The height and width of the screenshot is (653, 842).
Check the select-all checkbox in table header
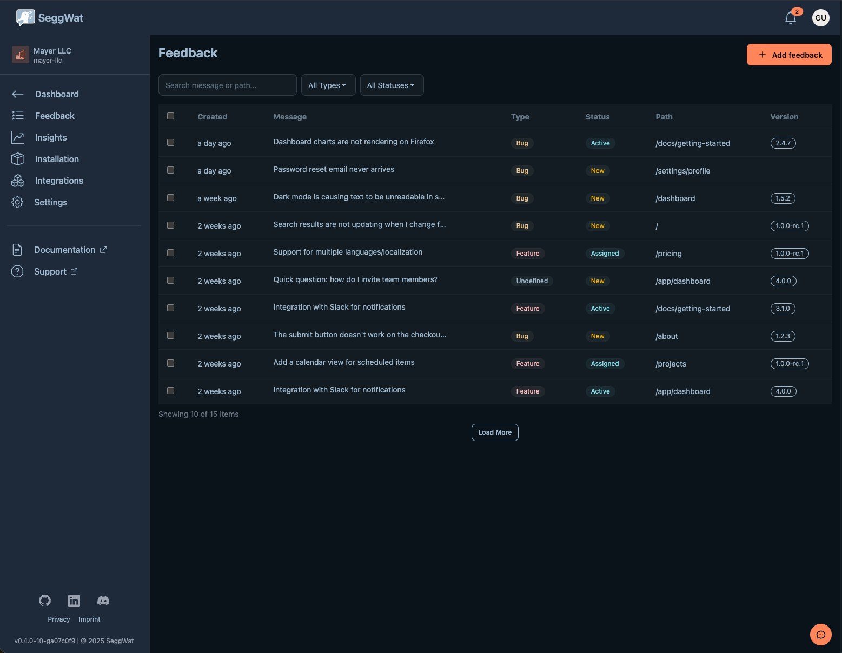click(x=170, y=116)
